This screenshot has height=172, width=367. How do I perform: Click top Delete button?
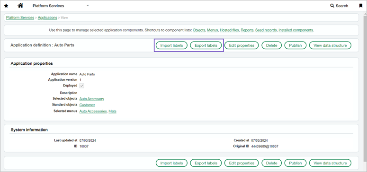point(271,45)
